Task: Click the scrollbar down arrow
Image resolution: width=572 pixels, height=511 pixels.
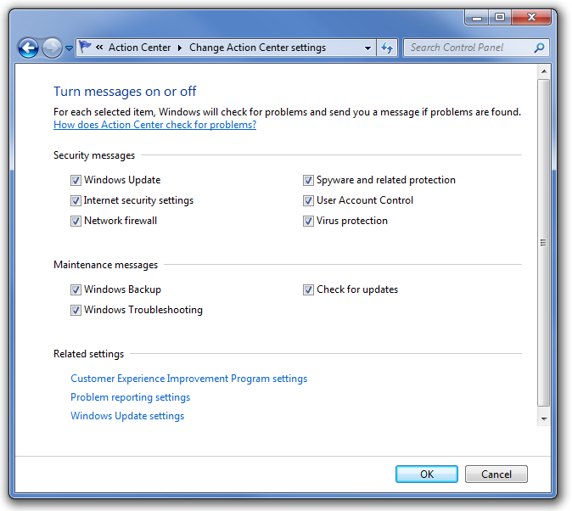Action: [544, 418]
